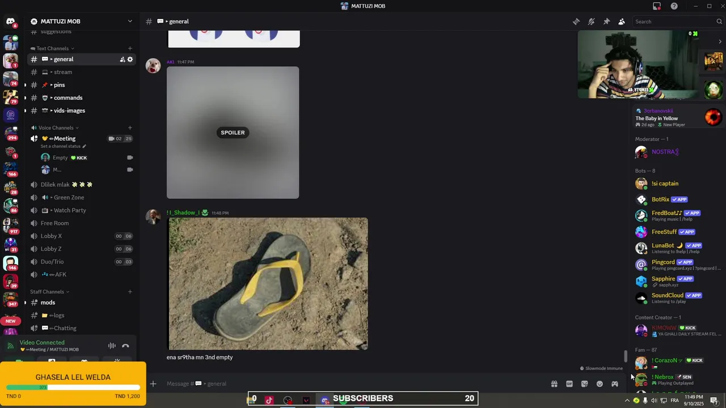Viewport: 726px width, 408px height.
Task: Collapse the Staff Channels category
Action: tap(50, 292)
